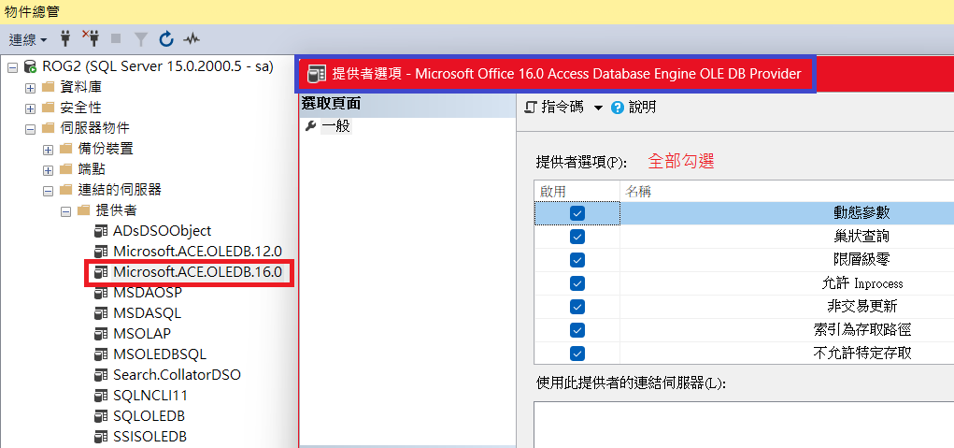
Task: Click the 伺服器物件 folder icon
Action: pyautogui.click(x=49, y=128)
